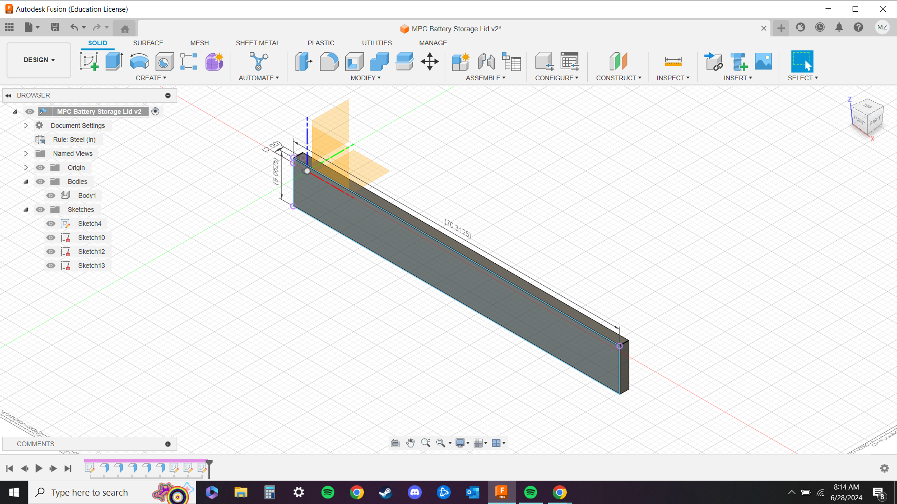
Task: Toggle Sketch13 visibility eye
Action: [x=51, y=266]
